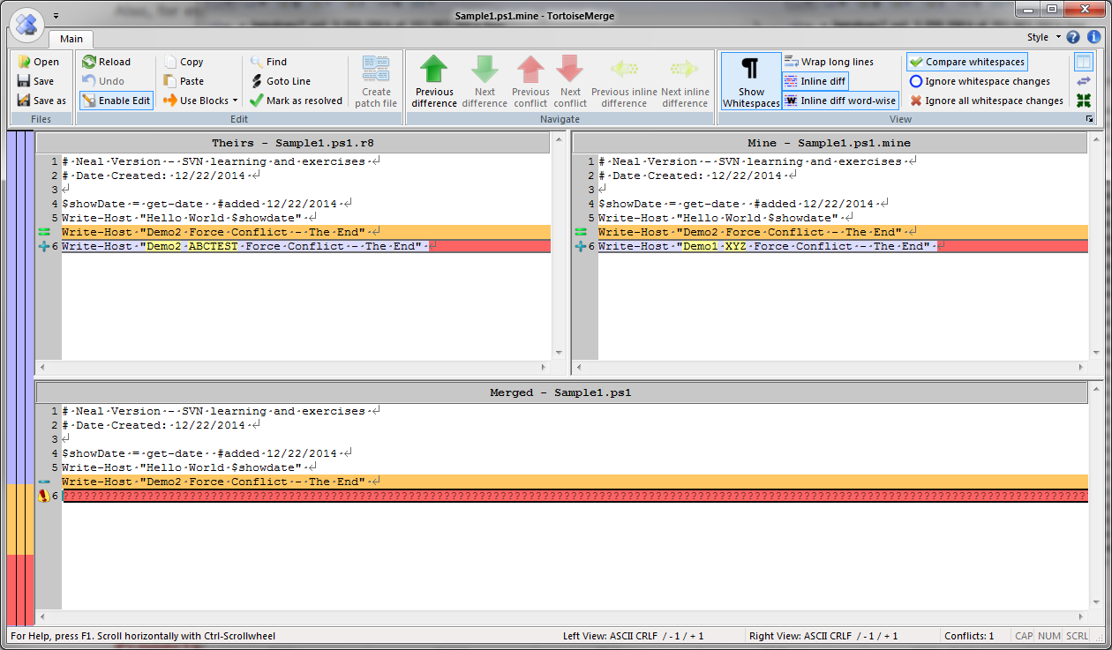Click the minus marker in Merged pane

[44, 482]
